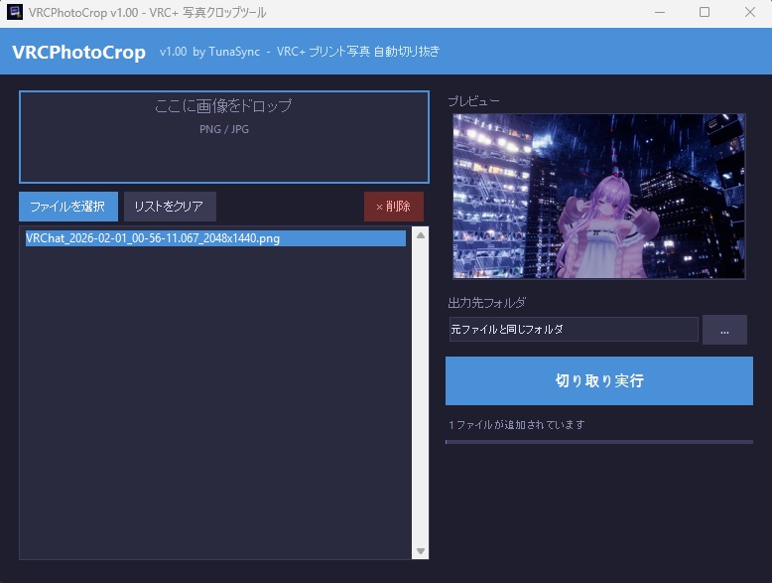Screen dimensions: 772x583
Task: Click the v1.00 by TunaSync header text
Action: 209,52
